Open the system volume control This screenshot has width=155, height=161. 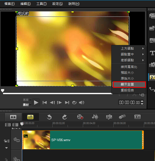82,103
